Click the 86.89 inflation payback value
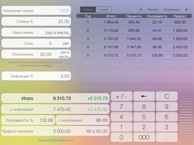Screen dimensions: 194x145 point(102,120)
